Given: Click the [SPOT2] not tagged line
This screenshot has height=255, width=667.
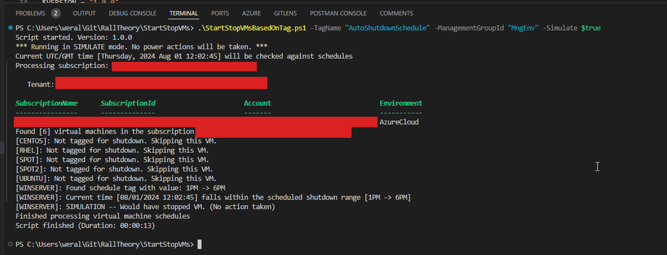Looking at the screenshot, I should (114, 169).
